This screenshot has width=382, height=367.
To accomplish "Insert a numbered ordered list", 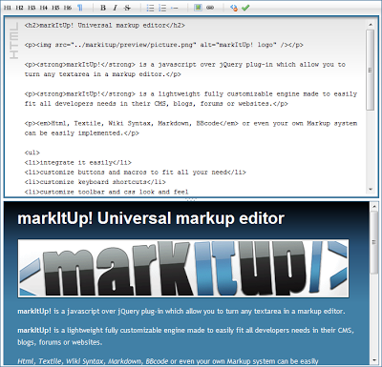I will coord(162,8).
